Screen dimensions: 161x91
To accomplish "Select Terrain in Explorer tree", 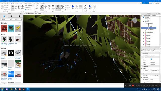I will (148, 20).
